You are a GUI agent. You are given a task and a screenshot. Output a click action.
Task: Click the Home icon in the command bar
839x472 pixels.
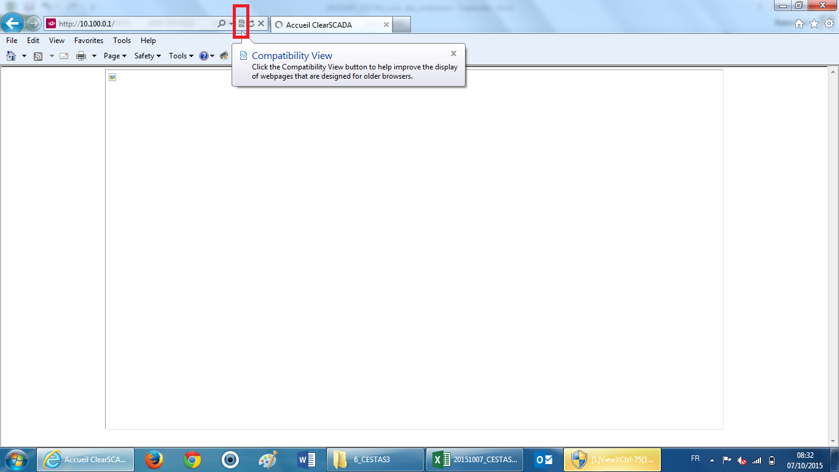[x=11, y=56]
